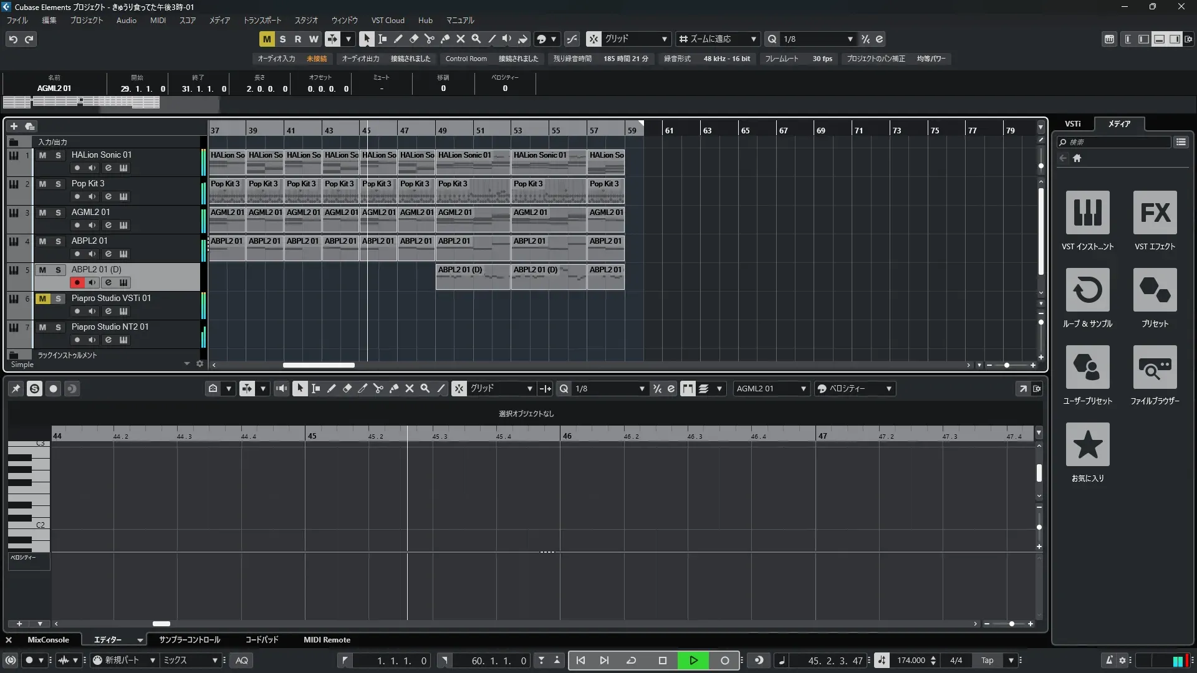1197x673 pixels.
Task: Mute the Pop Kit 3 track
Action: point(42,184)
